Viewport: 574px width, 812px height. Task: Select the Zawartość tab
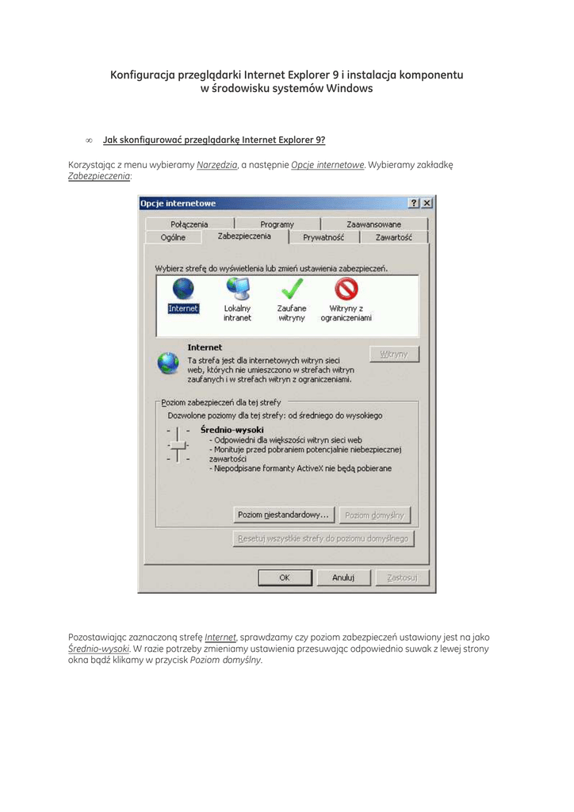(393, 237)
